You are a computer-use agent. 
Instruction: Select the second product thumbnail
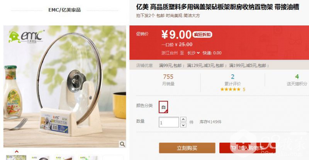click(x=41, y=158)
